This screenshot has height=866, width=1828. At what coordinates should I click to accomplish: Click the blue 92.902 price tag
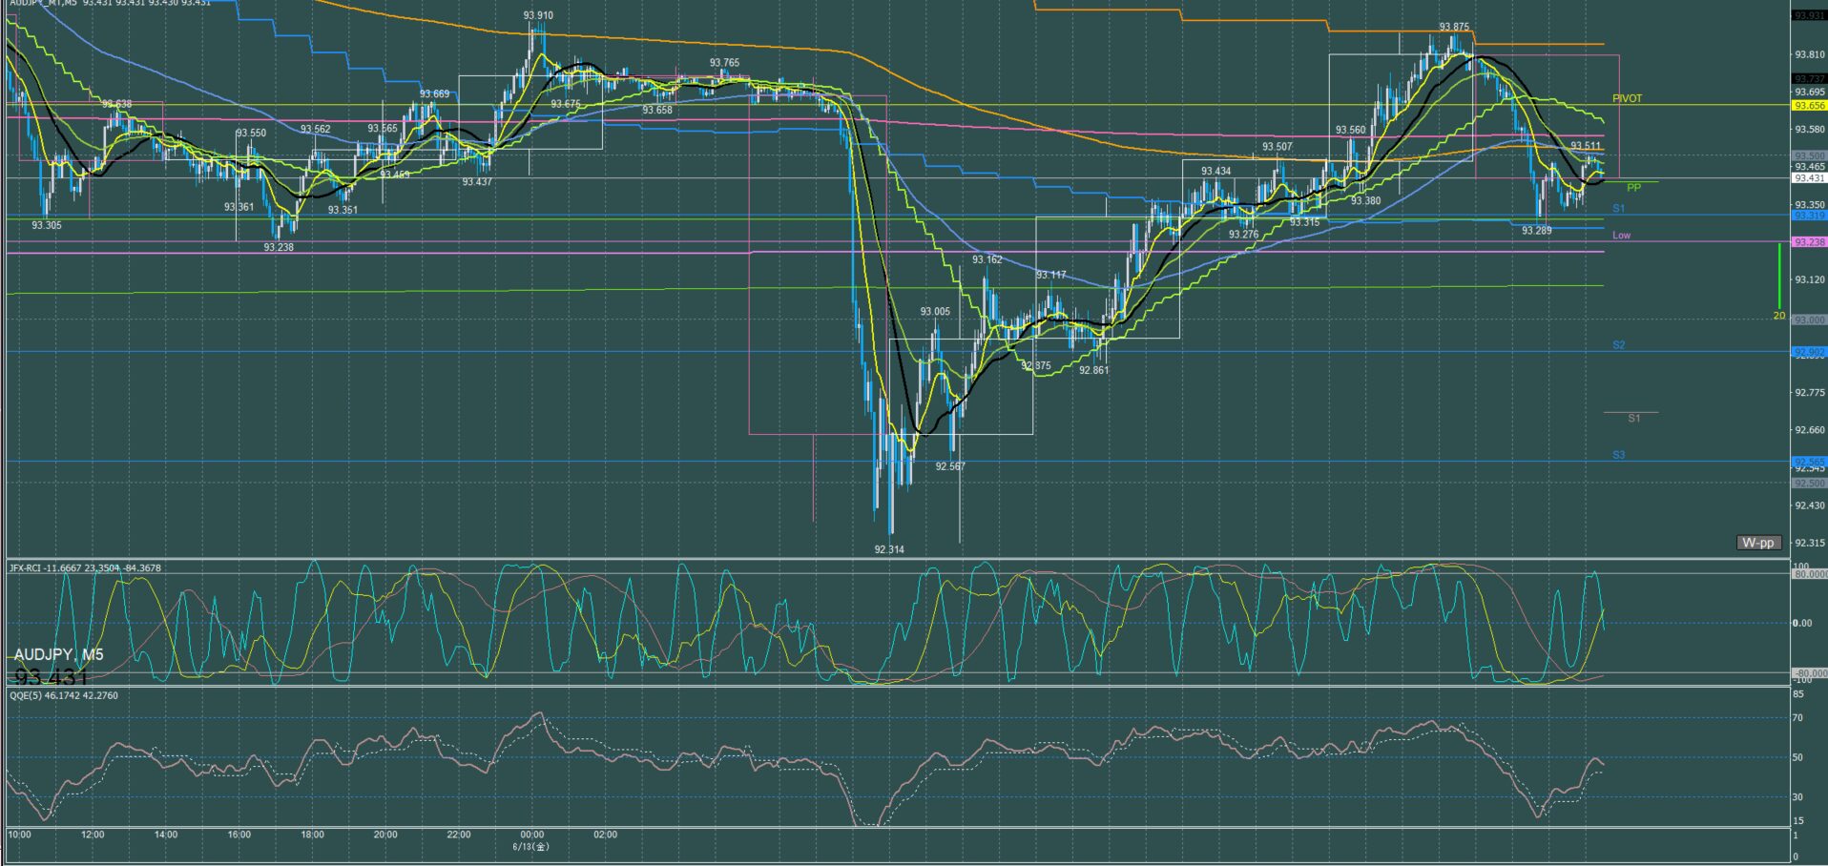click(x=1809, y=352)
